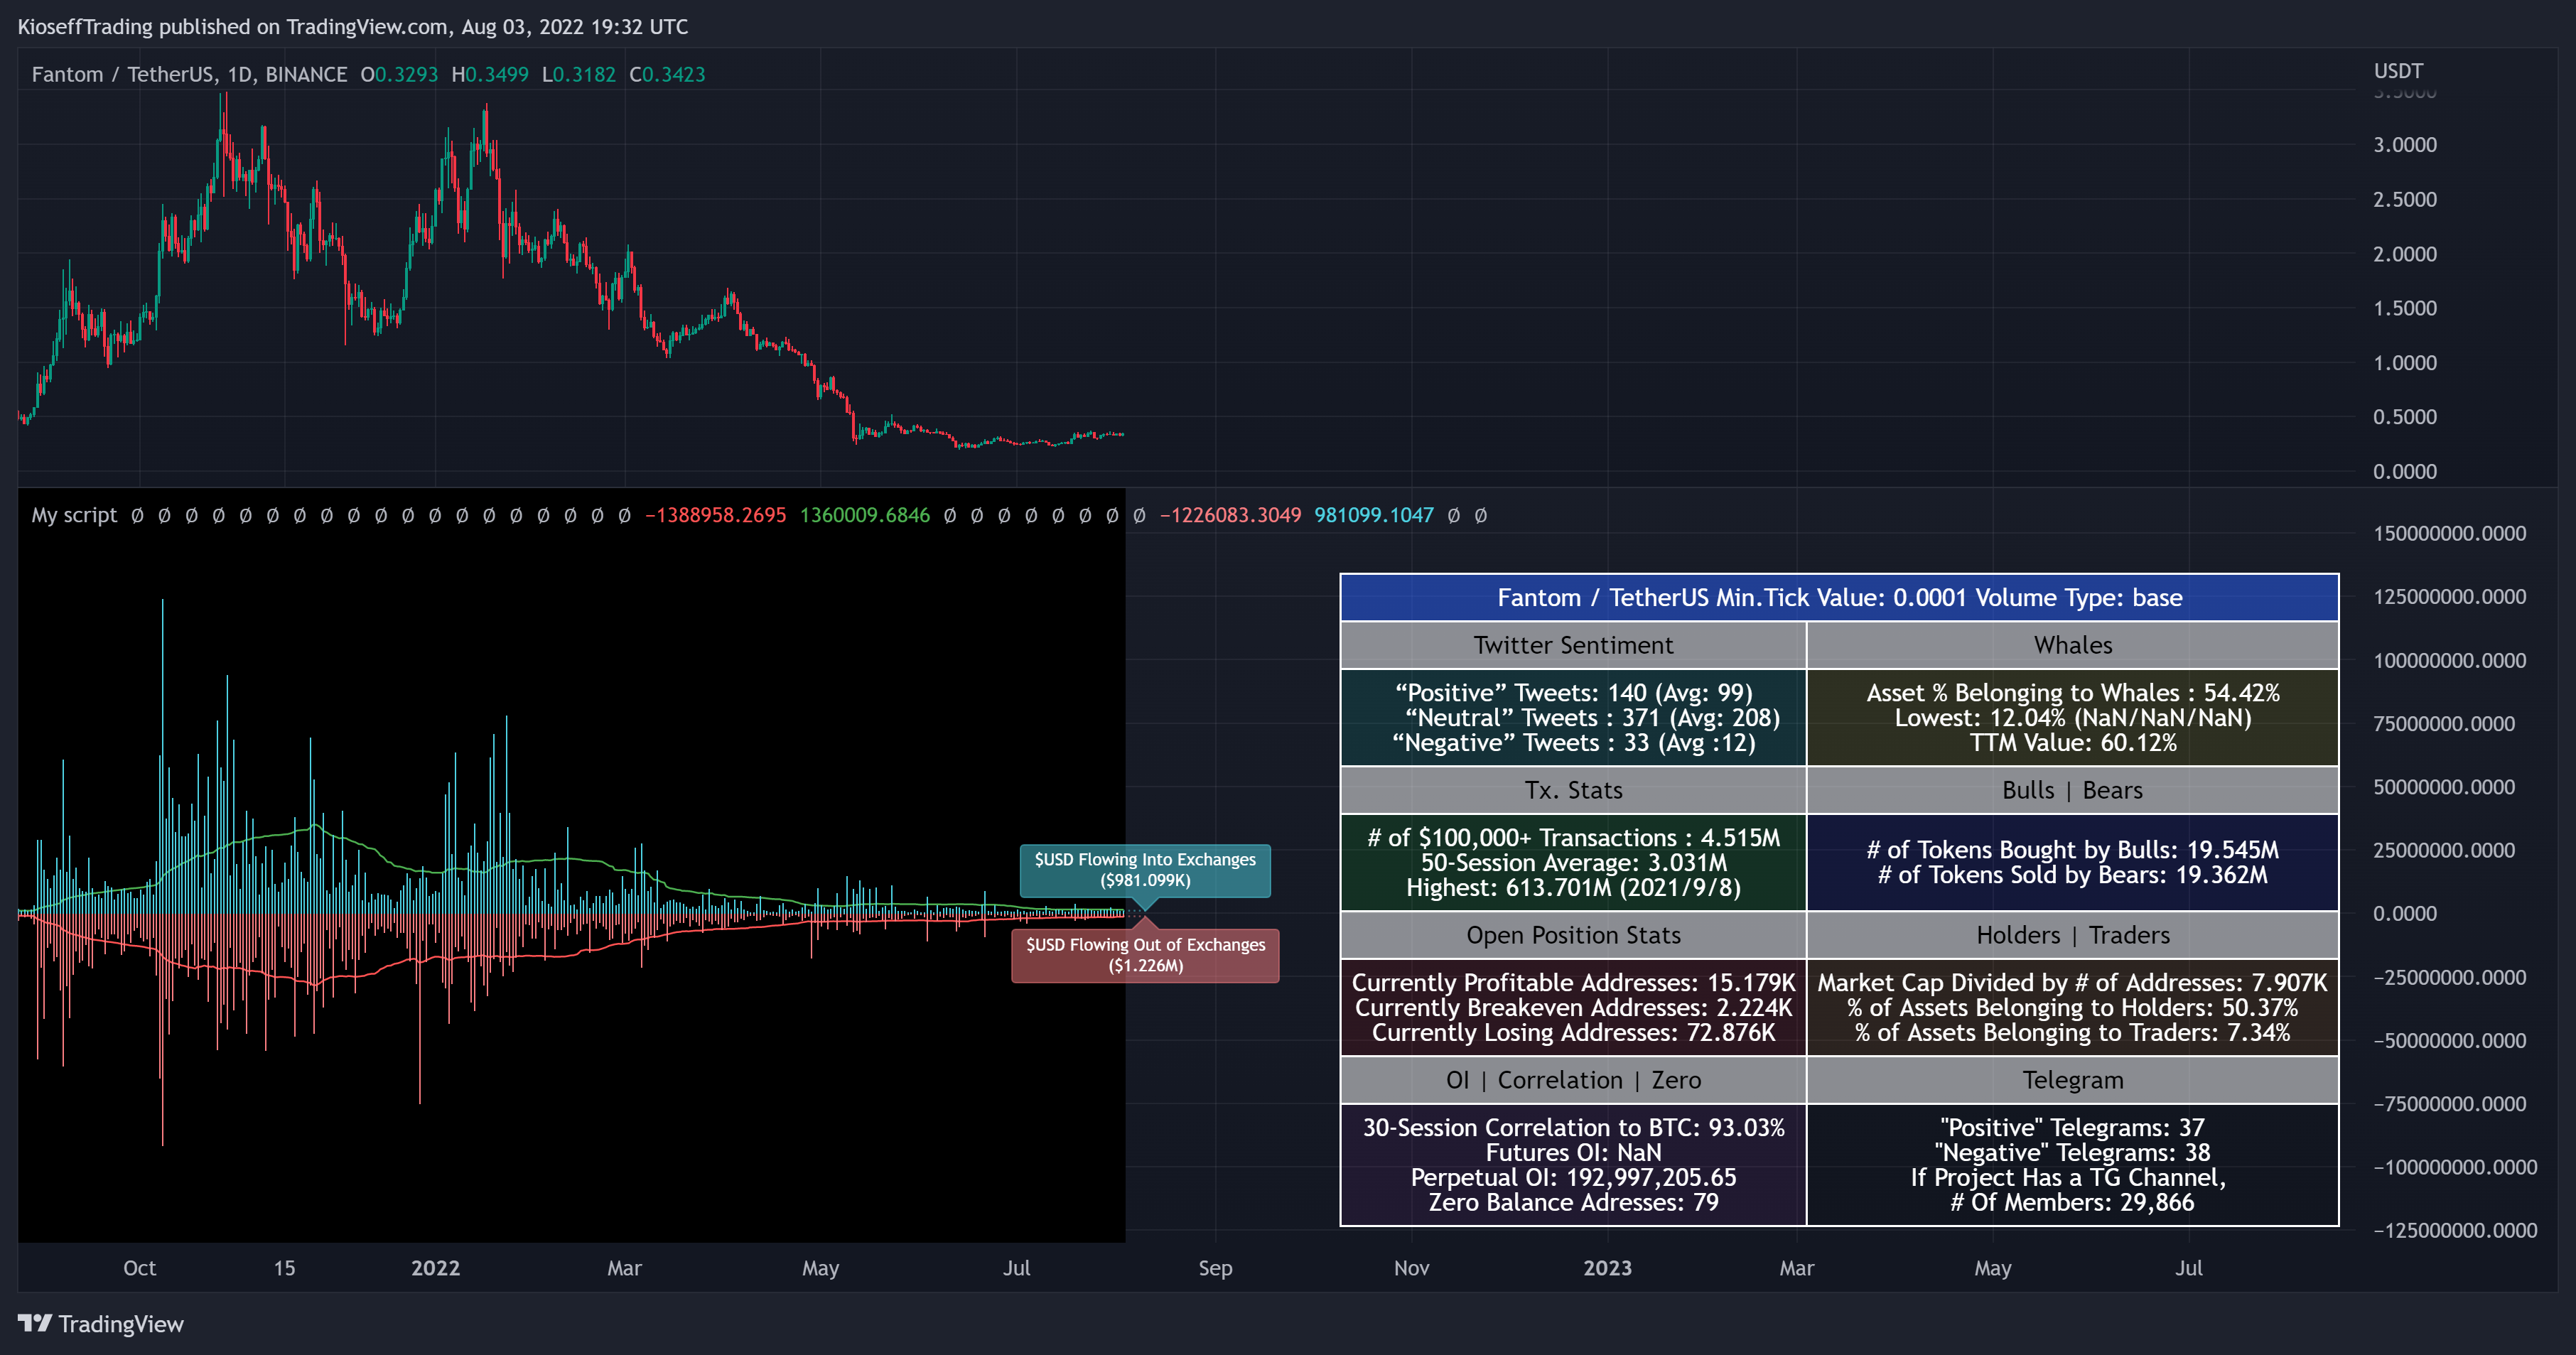This screenshot has height=1355, width=2576.
Task: Click the low value L0.3182
Action: pyautogui.click(x=579, y=75)
